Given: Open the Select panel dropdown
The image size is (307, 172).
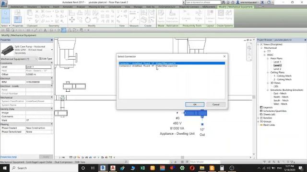Looking at the screenshot, I should tap(5, 26).
